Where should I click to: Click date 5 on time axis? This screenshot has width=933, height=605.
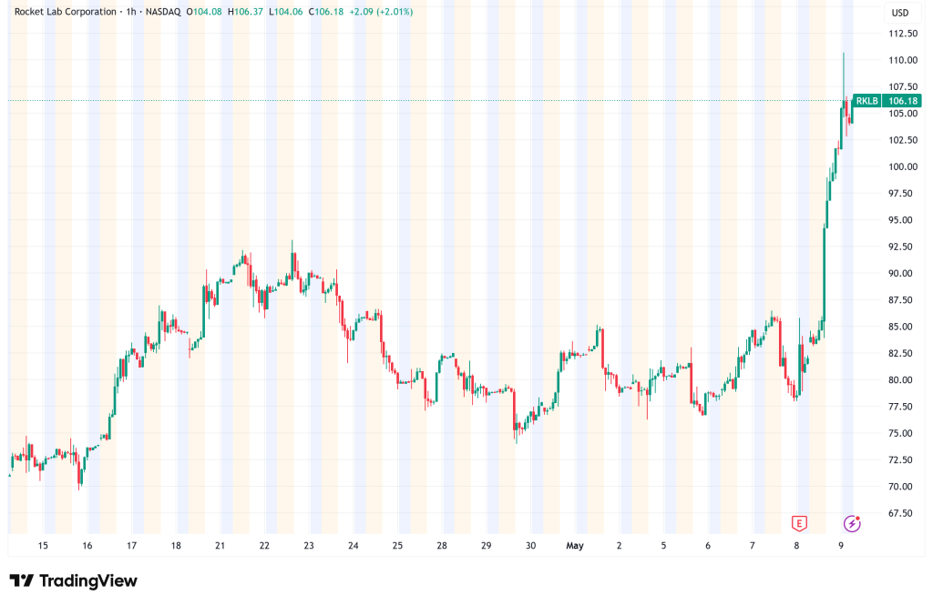point(663,546)
